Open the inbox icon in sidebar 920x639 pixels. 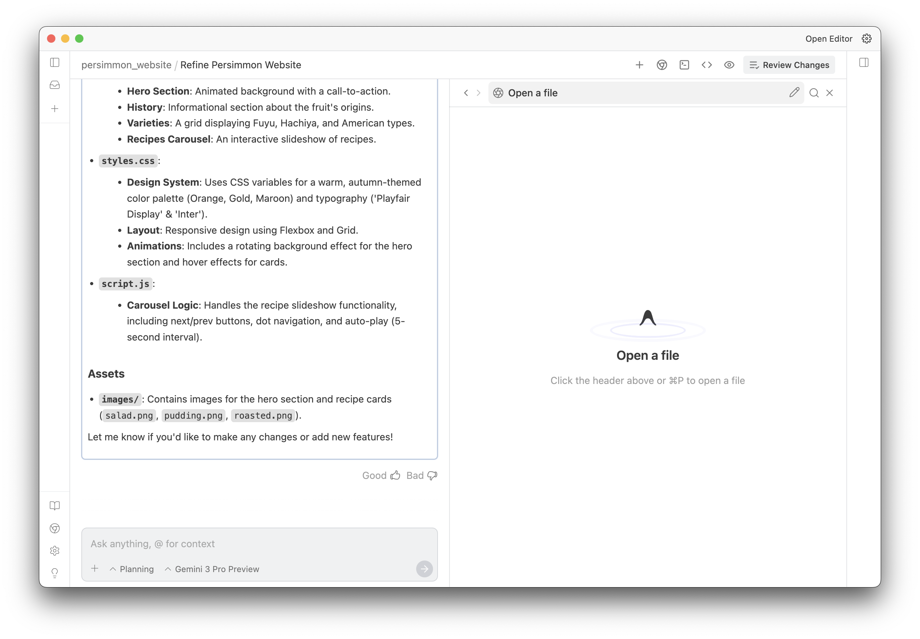[55, 85]
